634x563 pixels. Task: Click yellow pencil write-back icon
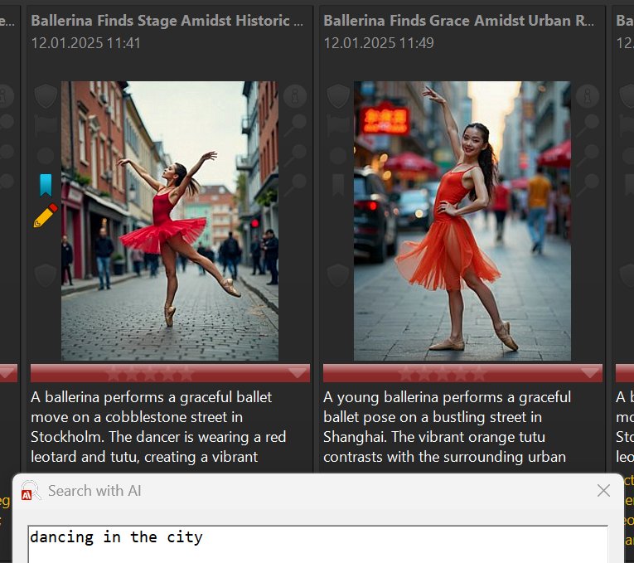(46, 216)
